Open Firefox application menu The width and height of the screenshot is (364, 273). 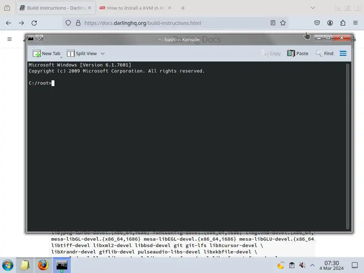click(x=355, y=23)
